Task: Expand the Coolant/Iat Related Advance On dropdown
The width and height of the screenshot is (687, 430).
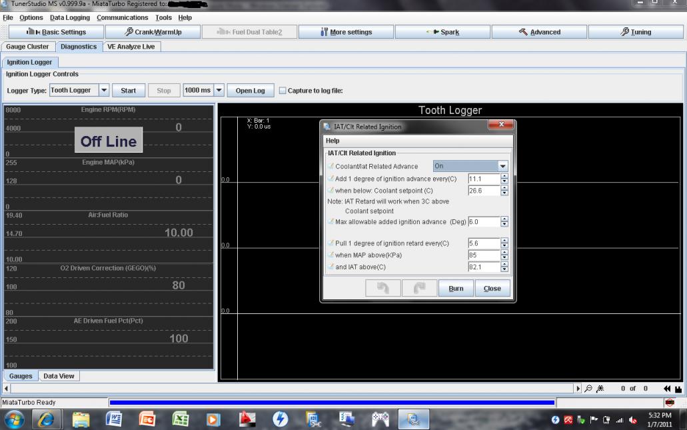Action: pyautogui.click(x=502, y=166)
